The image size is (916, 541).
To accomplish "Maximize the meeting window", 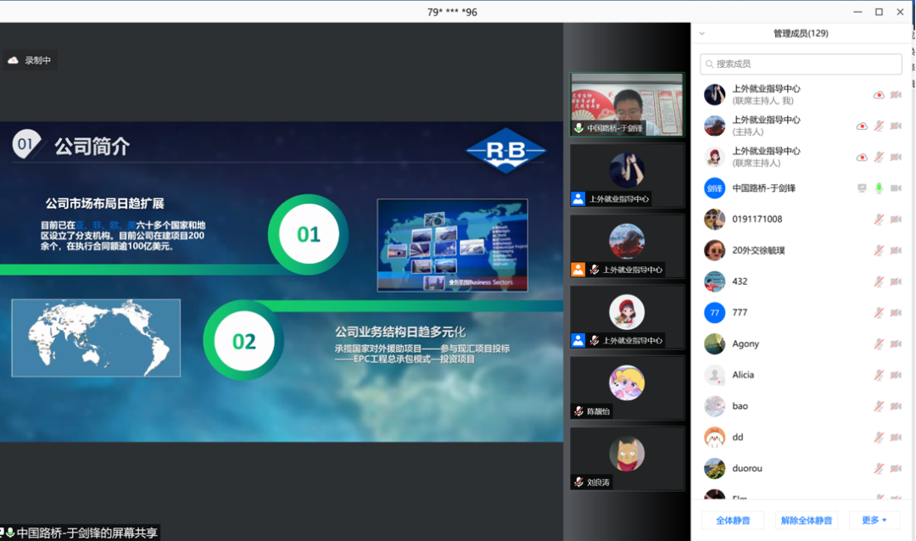I will [x=879, y=12].
